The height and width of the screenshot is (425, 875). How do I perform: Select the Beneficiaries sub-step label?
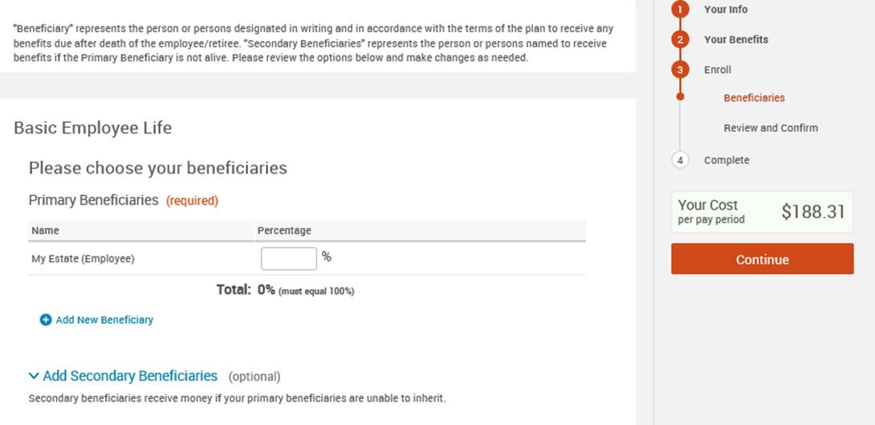pos(755,98)
